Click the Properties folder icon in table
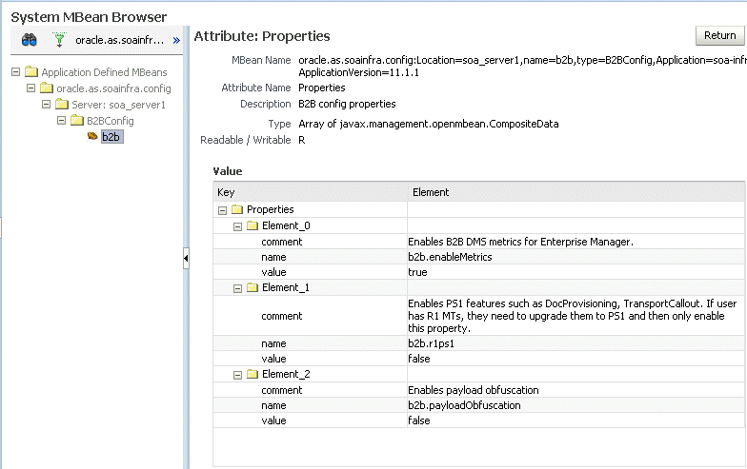This screenshot has width=747, height=469. coord(237,209)
